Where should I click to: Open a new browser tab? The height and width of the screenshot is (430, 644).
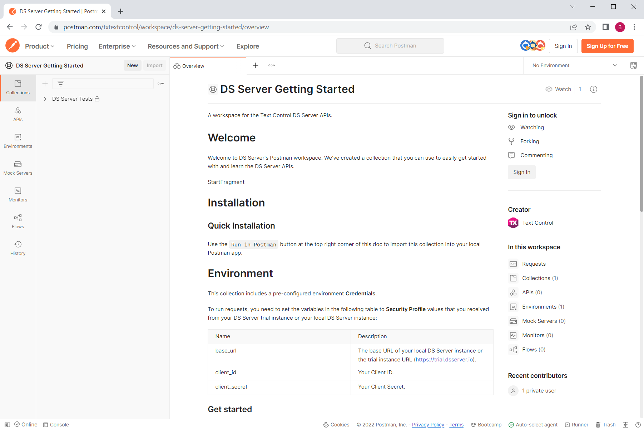[121, 11]
